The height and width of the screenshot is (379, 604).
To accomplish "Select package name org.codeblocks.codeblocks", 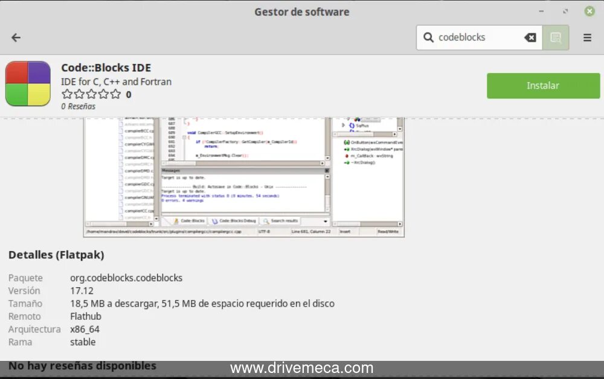I will tap(126, 278).
